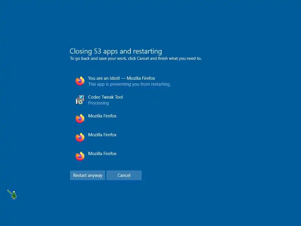301x226 pixels.
Task: Click the Codec Tweak Tool icon
Action: 80,100
